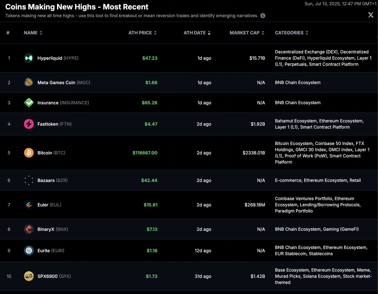This screenshot has height=294, width=378.
Task: Click the $2338.01B market cap value
Action: (254, 153)
